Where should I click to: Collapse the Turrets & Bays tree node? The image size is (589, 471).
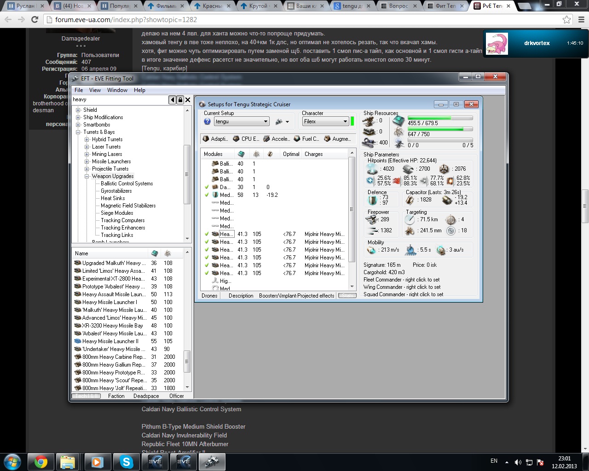tap(78, 132)
